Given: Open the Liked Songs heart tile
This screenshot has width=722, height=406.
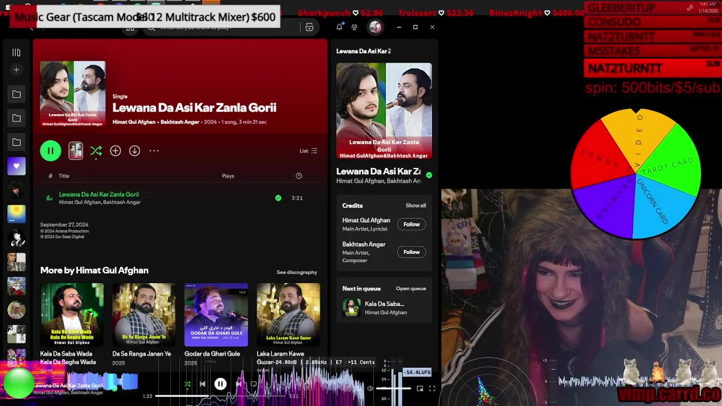Looking at the screenshot, I should [16, 166].
